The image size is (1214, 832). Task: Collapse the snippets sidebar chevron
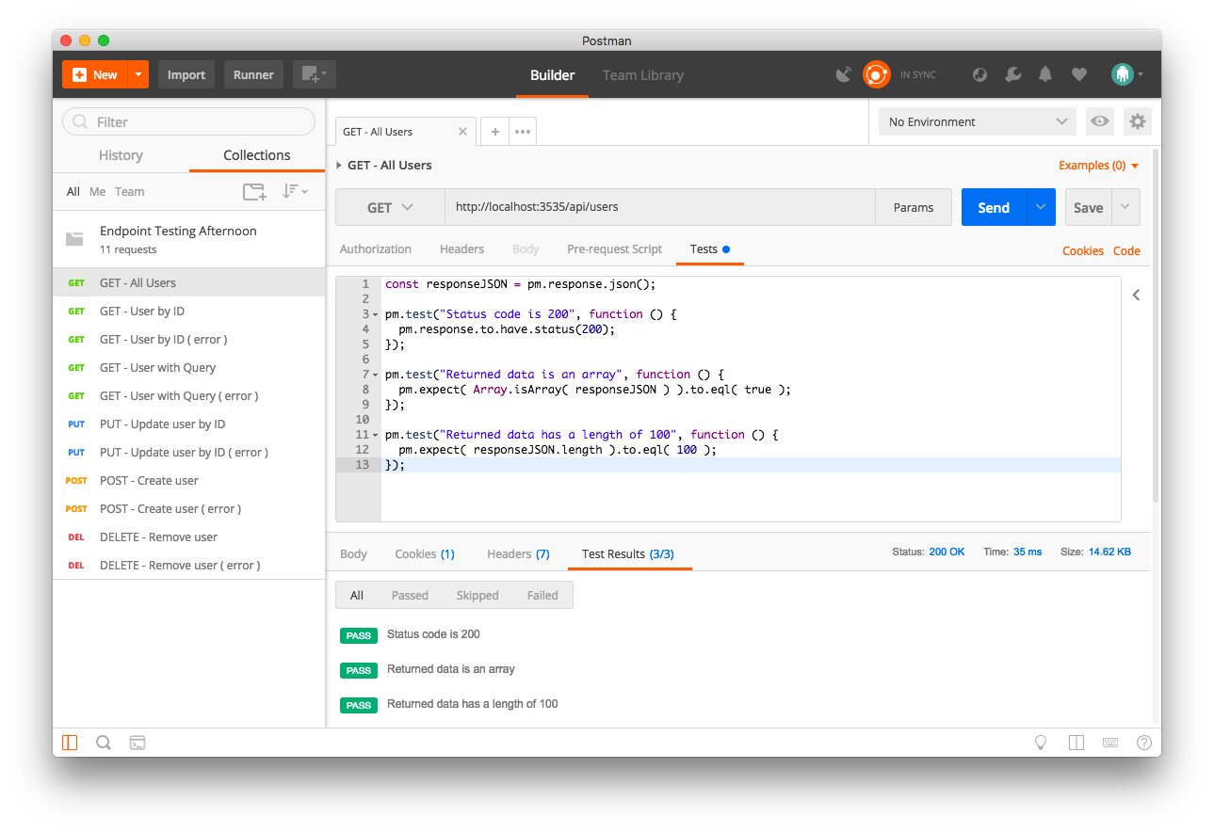(1136, 295)
